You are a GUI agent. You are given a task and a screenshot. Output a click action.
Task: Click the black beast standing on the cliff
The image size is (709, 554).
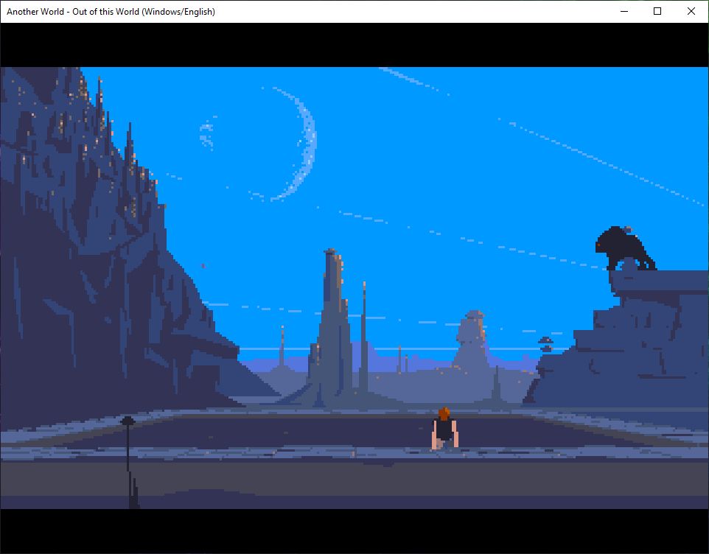pos(626,248)
